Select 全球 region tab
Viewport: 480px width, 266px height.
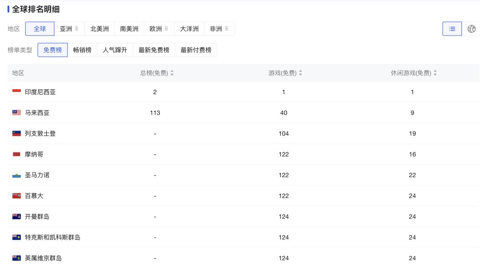pos(40,29)
